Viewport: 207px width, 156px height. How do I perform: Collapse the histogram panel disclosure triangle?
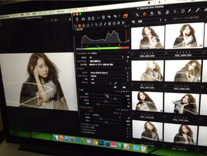pos(75,29)
